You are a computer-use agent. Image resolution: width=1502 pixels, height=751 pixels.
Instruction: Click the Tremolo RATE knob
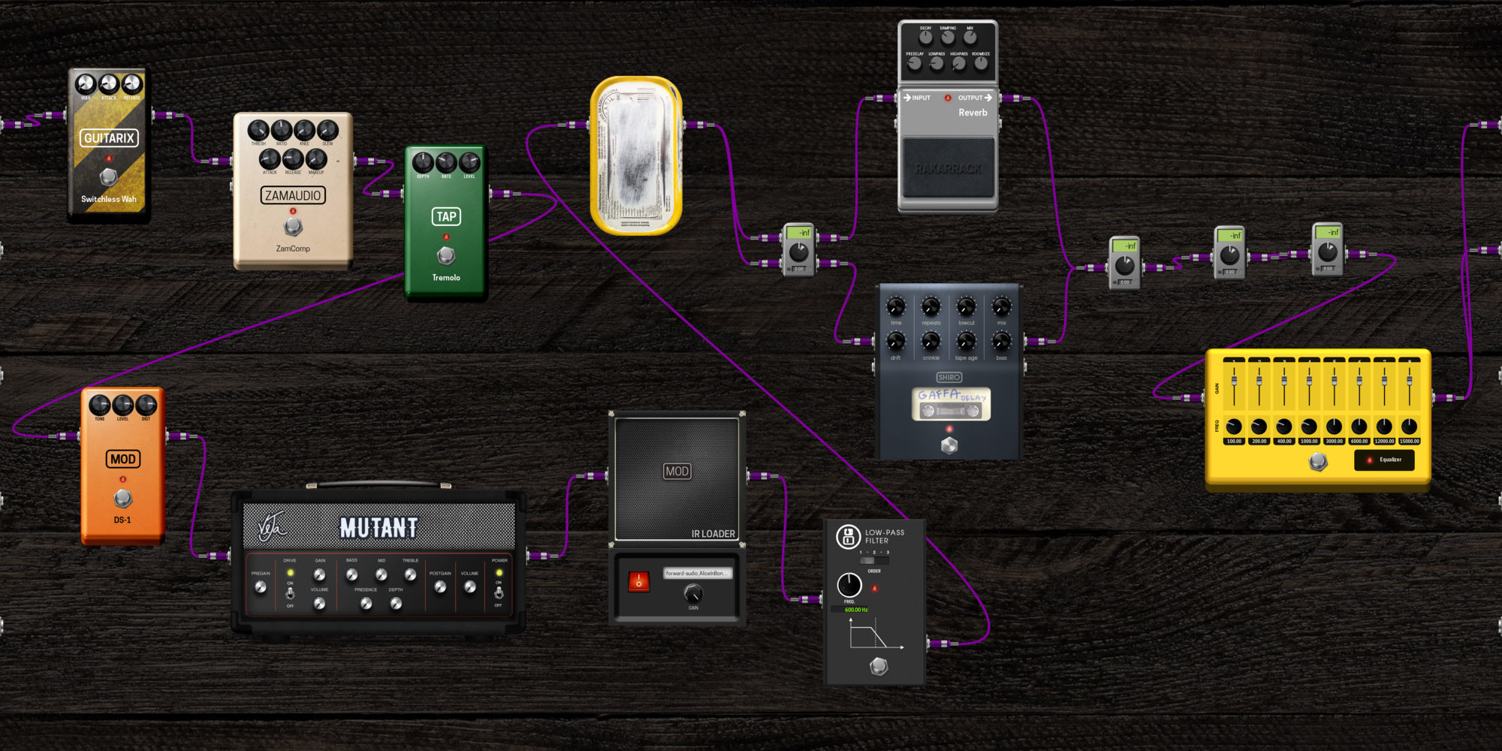pos(446,162)
